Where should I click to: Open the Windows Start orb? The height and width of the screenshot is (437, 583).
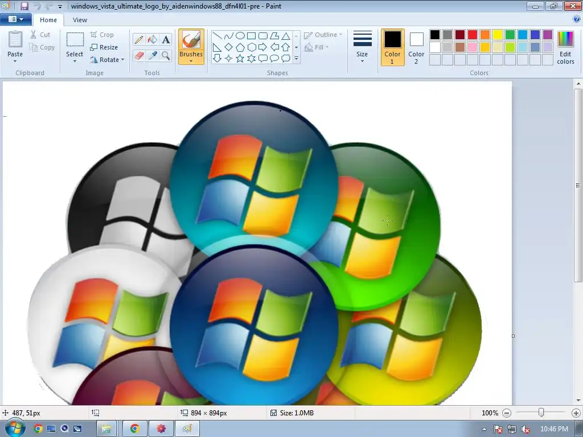coord(15,428)
